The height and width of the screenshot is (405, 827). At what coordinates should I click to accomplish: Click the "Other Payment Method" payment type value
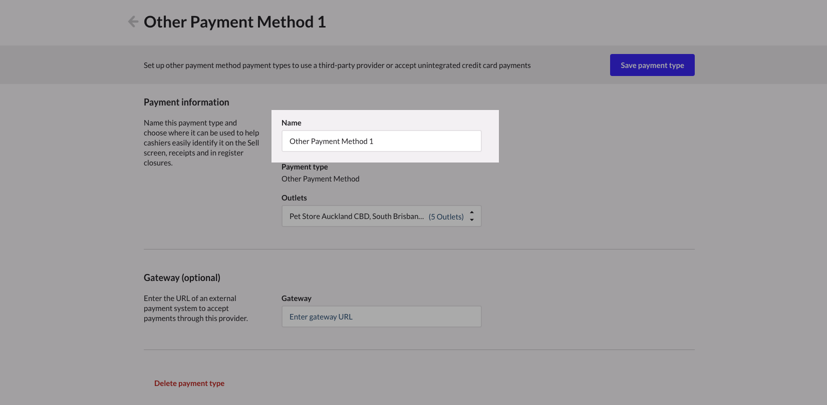click(321, 179)
